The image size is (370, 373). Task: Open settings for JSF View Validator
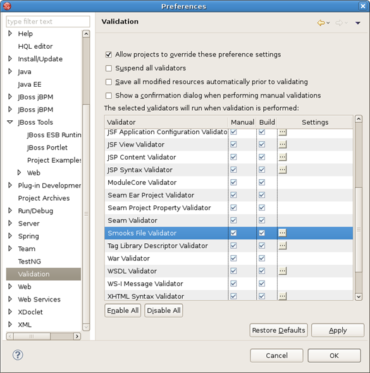[282, 144]
